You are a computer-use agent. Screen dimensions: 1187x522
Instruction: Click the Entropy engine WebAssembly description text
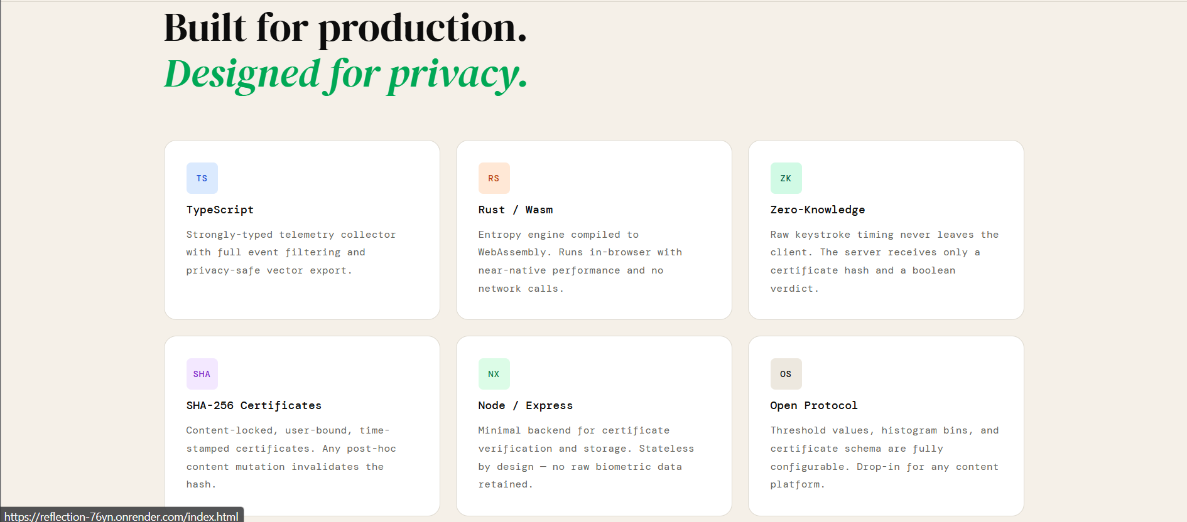coord(580,262)
